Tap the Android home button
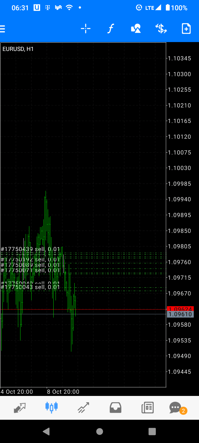 point(99,431)
